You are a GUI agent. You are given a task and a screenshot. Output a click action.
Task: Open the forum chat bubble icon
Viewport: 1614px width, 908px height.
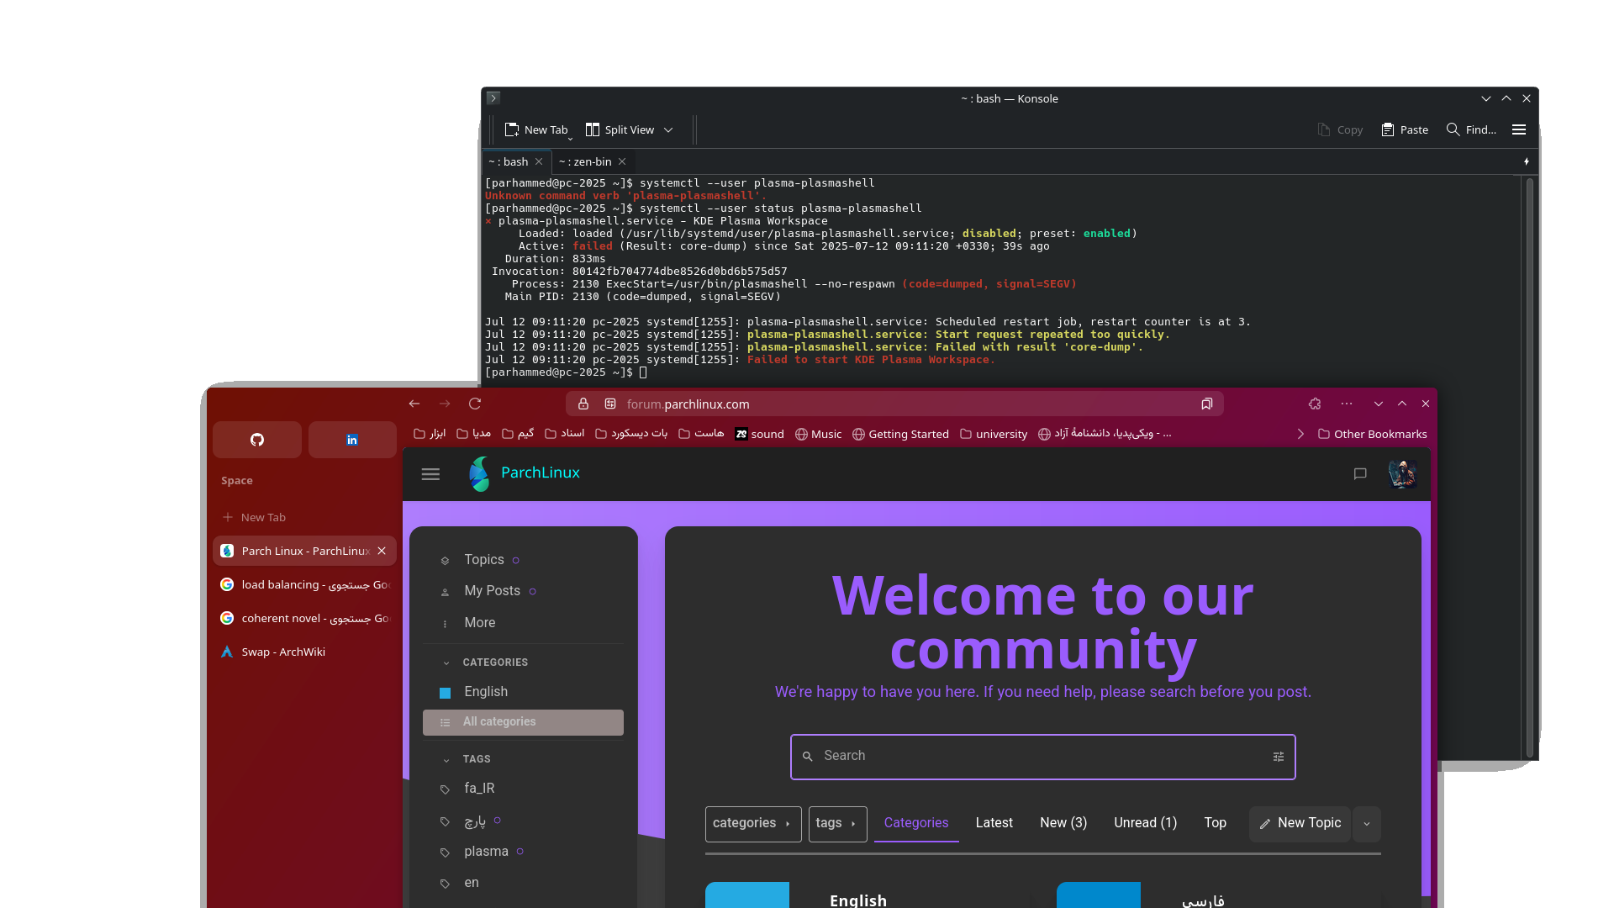(x=1360, y=474)
